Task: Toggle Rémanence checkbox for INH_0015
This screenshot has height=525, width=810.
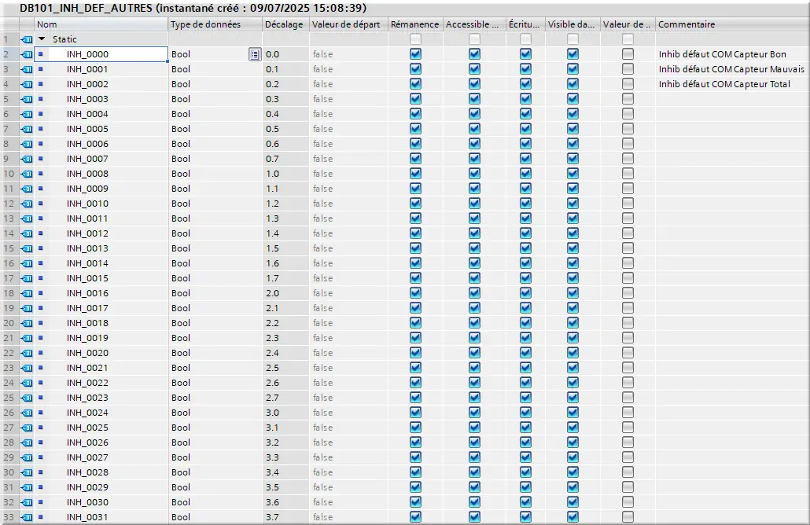Action: (415, 277)
